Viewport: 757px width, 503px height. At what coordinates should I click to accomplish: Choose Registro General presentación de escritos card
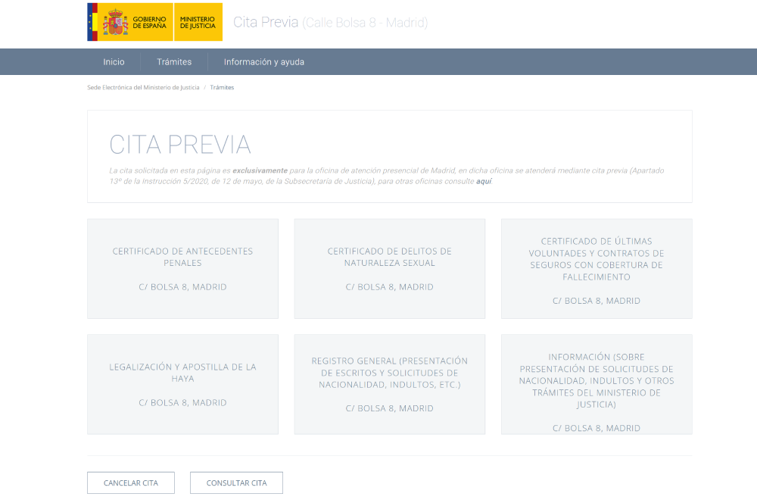[x=390, y=384]
